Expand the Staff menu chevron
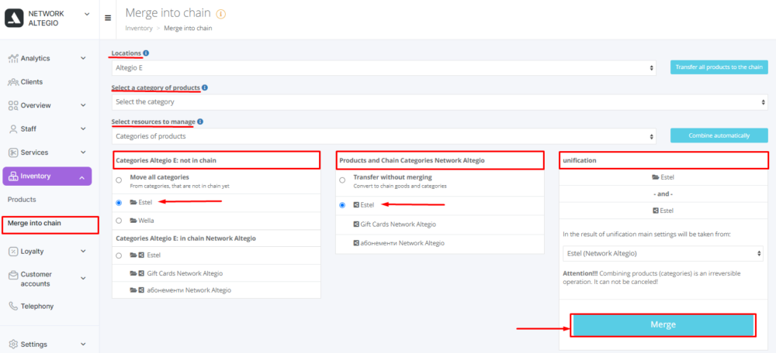 coord(83,129)
